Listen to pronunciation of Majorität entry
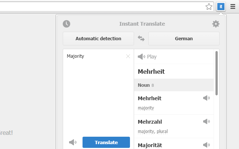The image size is (239, 149). point(207,145)
